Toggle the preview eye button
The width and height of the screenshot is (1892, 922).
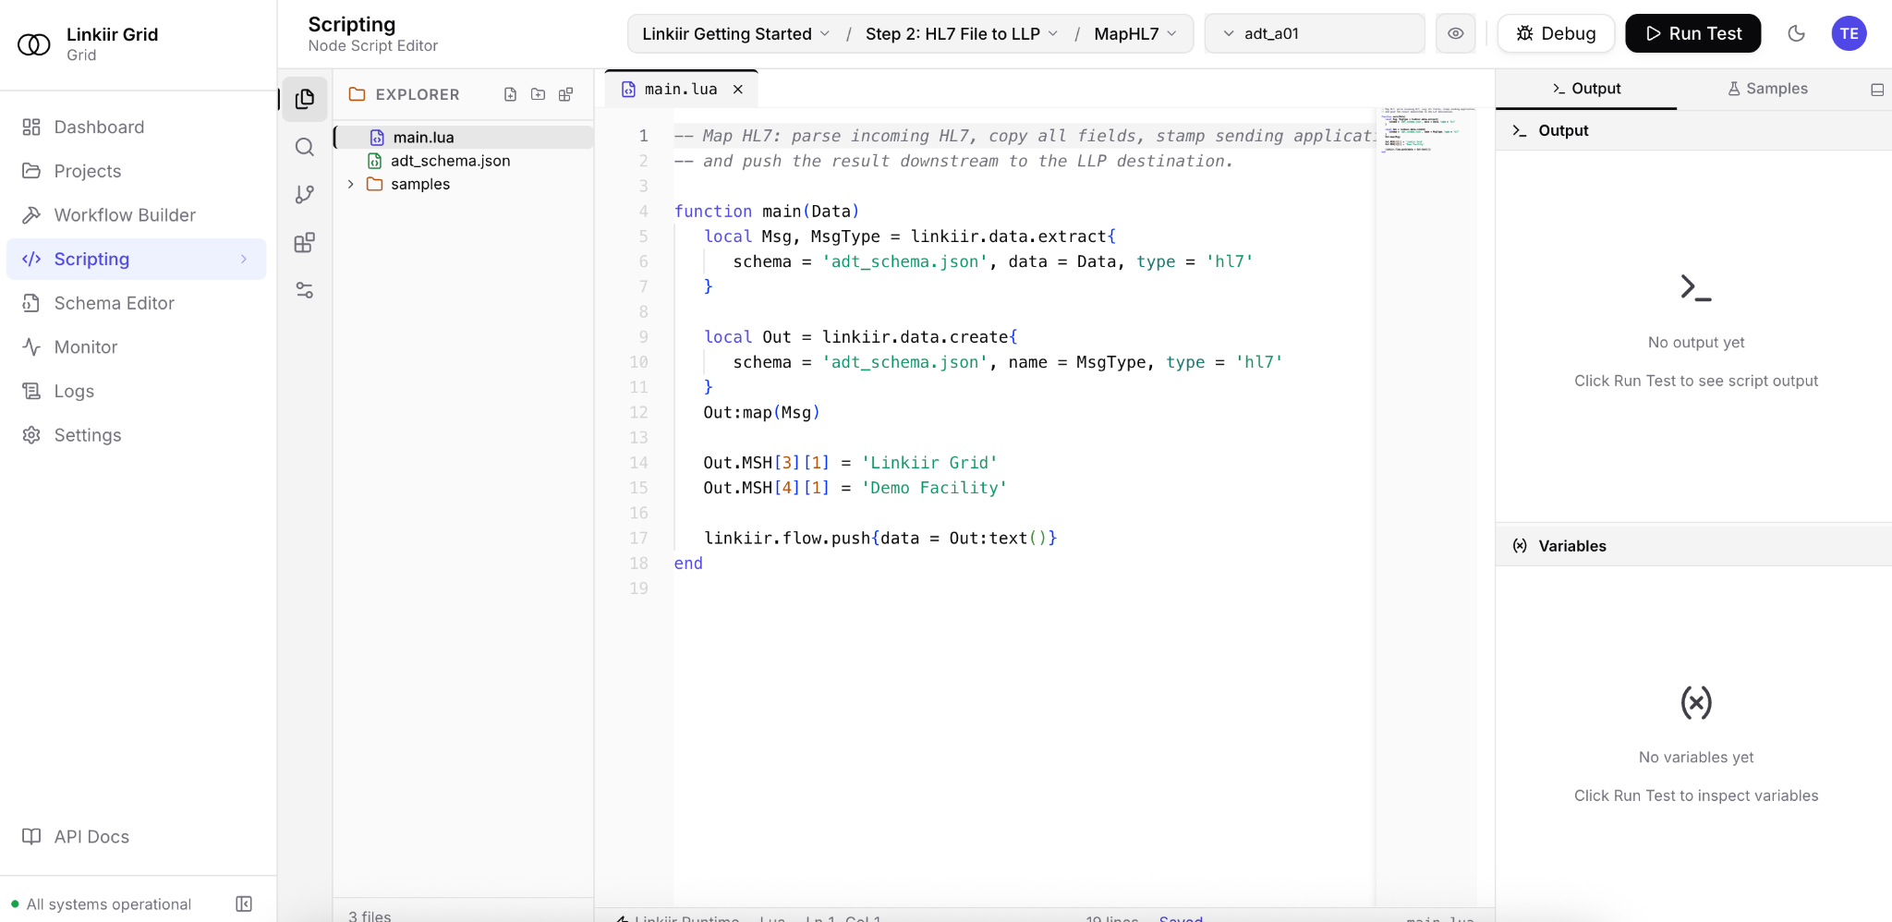click(x=1455, y=34)
